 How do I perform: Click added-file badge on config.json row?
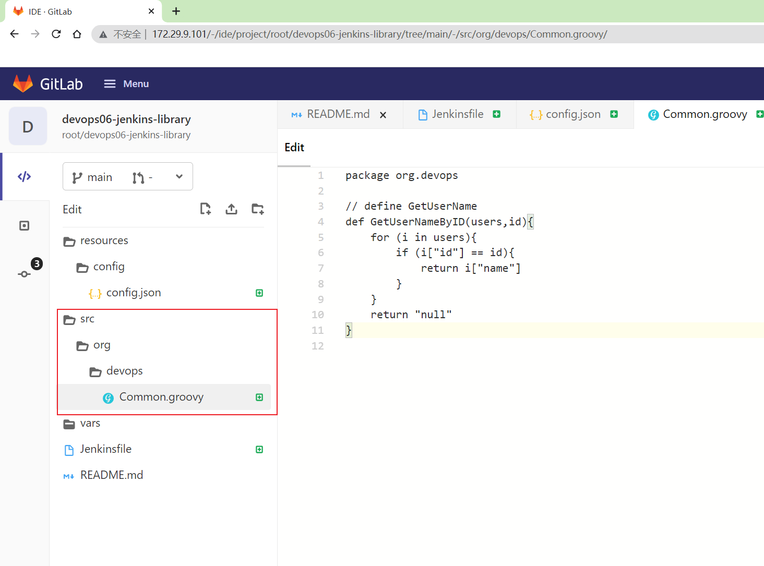coord(259,293)
